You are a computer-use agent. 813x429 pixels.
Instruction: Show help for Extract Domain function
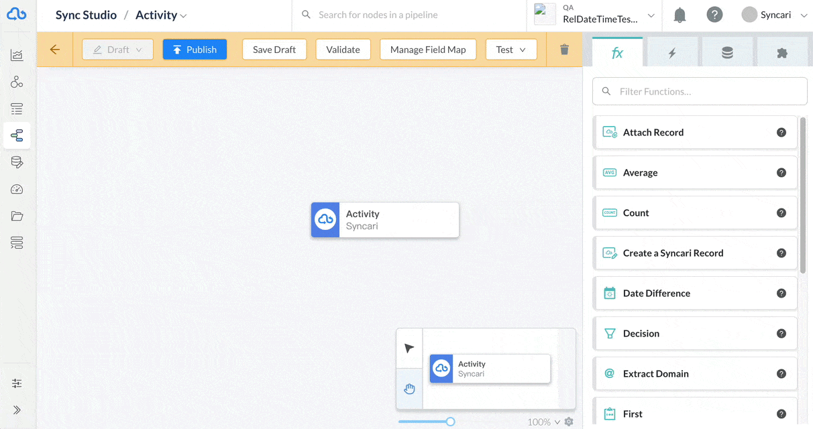(781, 373)
